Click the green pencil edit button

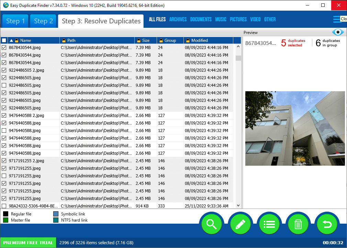[240, 224]
